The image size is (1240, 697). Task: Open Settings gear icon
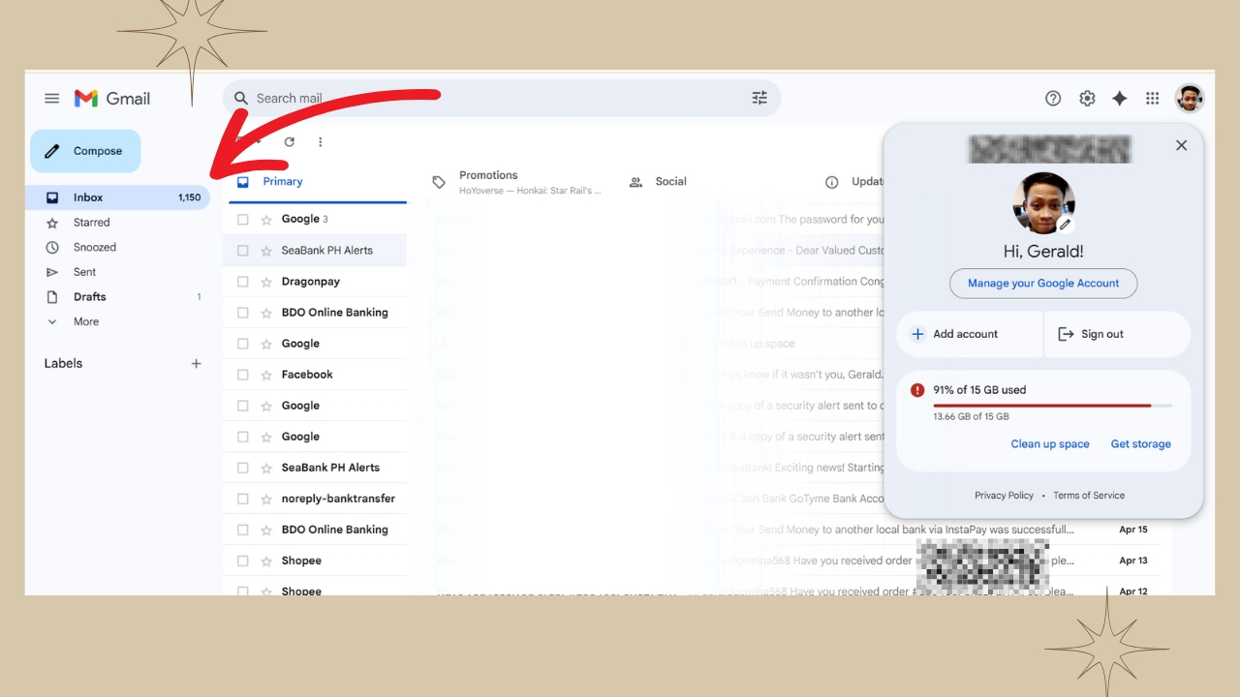(x=1087, y=98)
